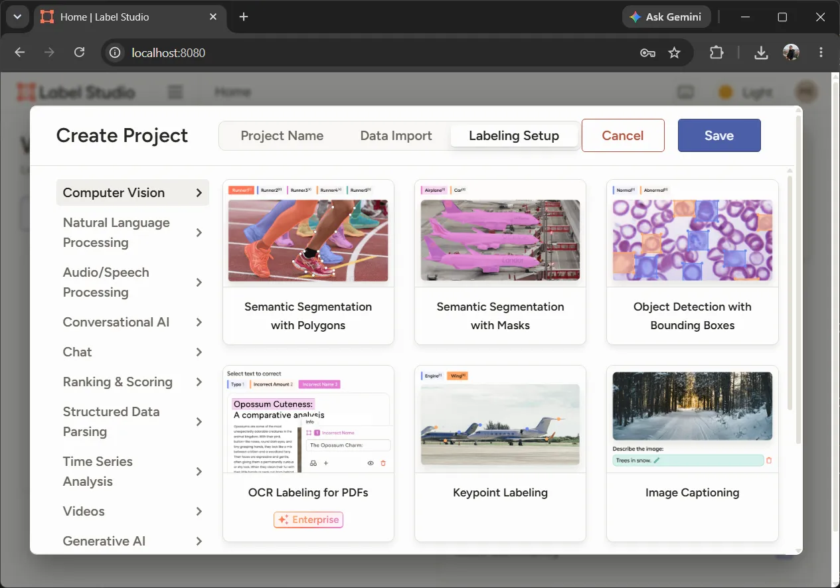Click the browser forward arrow

[x=50, y=52]
